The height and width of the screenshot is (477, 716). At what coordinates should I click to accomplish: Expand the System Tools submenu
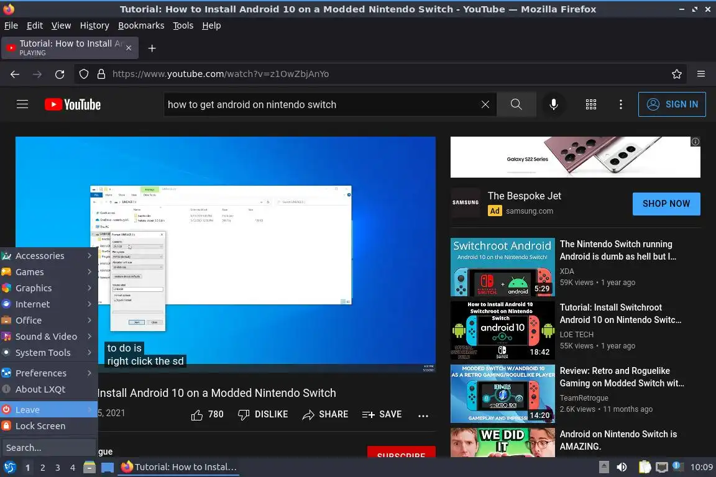coord(48,353)
